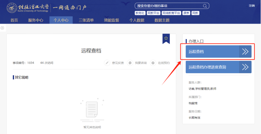This screenshot has height=134, width=261.
Task: Click the star bookmark favorite icon
Action: (166, 38)
